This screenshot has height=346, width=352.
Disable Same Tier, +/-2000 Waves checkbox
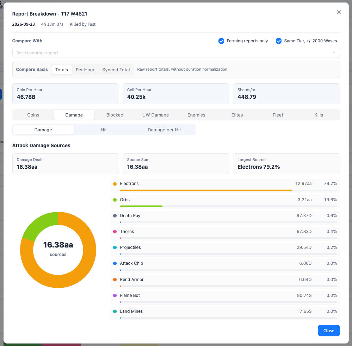279,41
